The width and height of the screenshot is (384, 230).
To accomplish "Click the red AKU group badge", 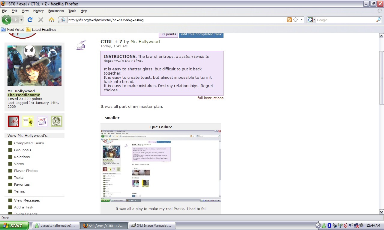I will 13,121.
